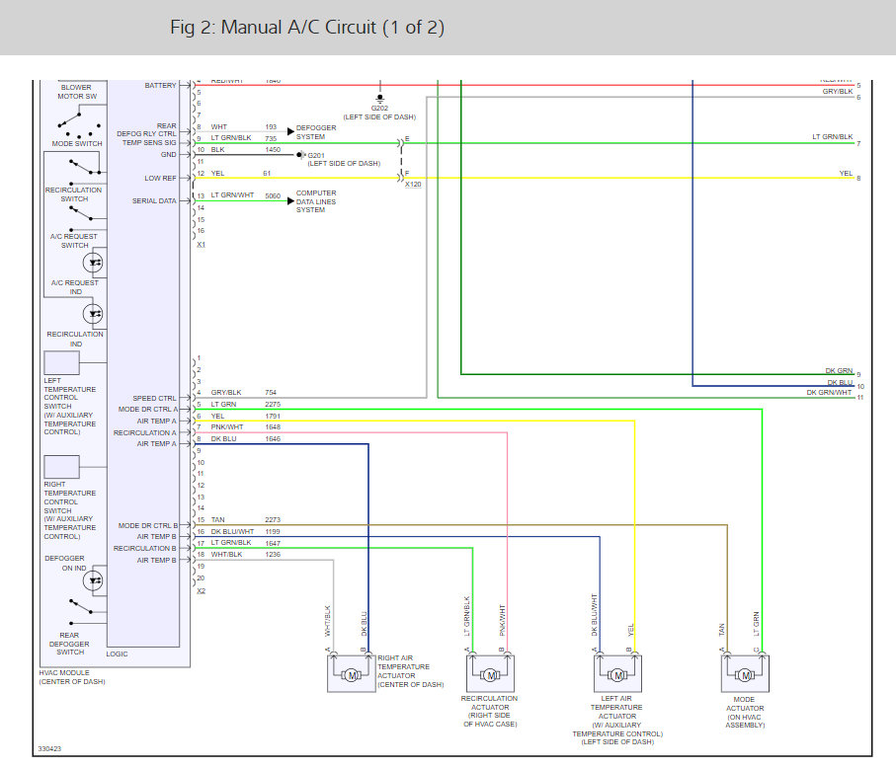Screen dimensions: 896x768
Task: Click the YEL 1791 wire label
Action: 246,417
